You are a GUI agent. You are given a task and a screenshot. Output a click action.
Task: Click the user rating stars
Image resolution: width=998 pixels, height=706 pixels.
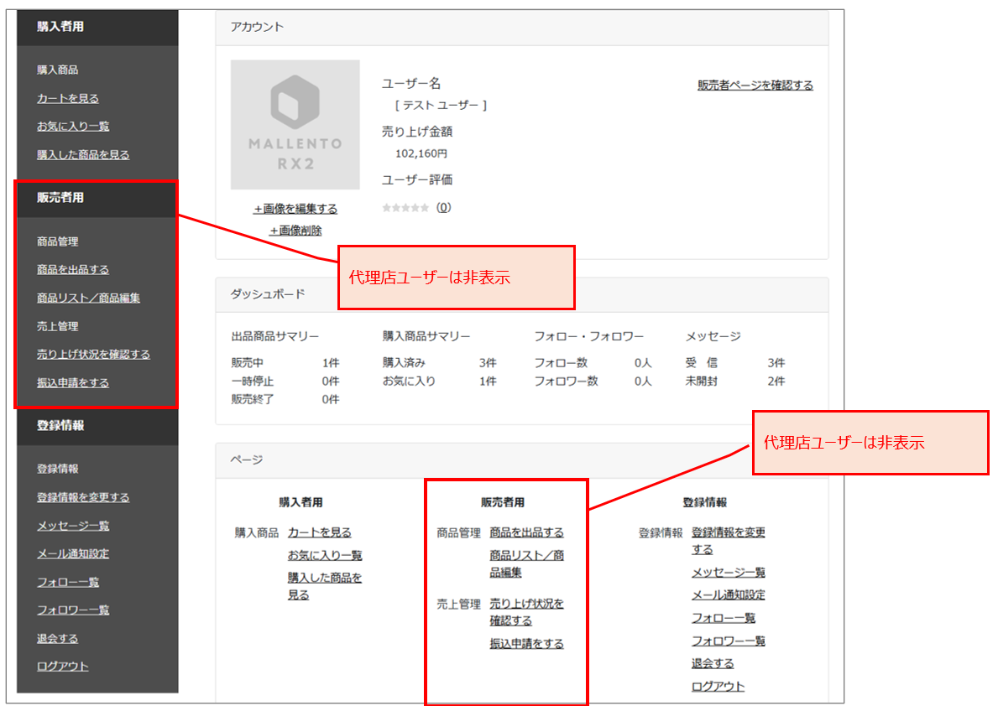click(x=405, y=208)
